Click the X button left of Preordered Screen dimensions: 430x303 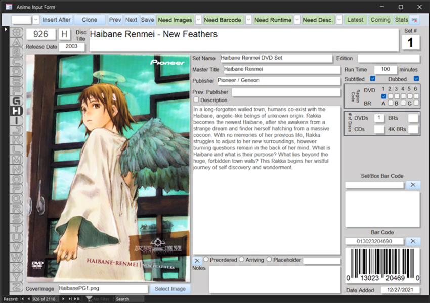click(x=197, y=261)
